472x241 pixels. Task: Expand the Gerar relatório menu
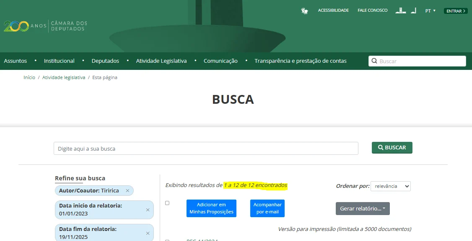(363, 209)
